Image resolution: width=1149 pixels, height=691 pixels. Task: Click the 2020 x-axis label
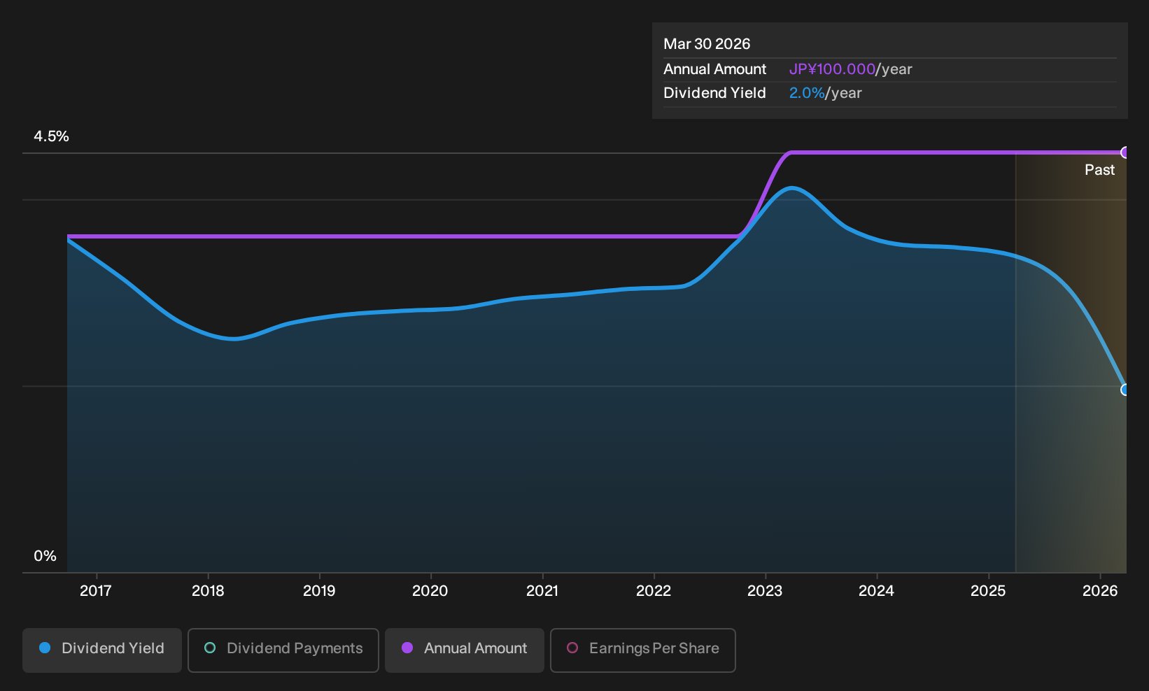click(x=430, y=591)
